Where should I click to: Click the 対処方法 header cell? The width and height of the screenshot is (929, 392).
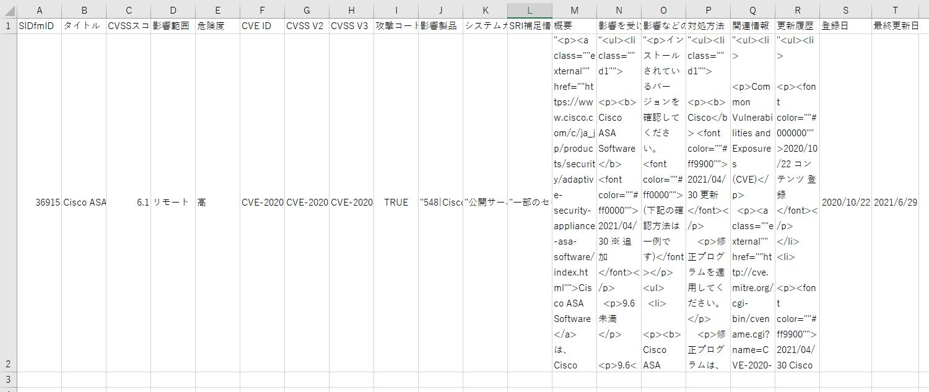[709, 26]
